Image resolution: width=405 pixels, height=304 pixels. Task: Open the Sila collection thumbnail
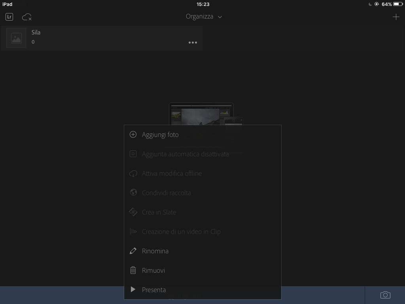coord(16,38)
